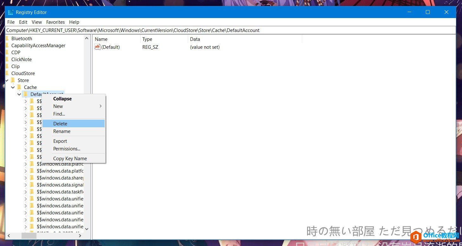The image size is (462, 246).
Task: Click tree horizontal scrollbar left arrow
Action: (x=9, y=236)
